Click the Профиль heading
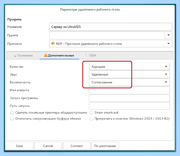180x156 pixels. tap(15, 19)
